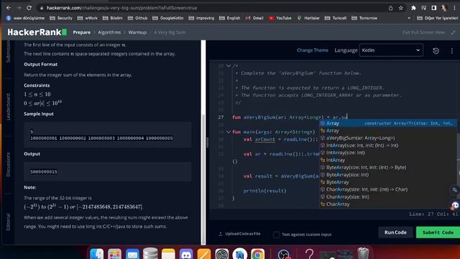Click the HackerRank logo
Screen dimensions: 460x259
pyautogui.click(x=37, y=32)
